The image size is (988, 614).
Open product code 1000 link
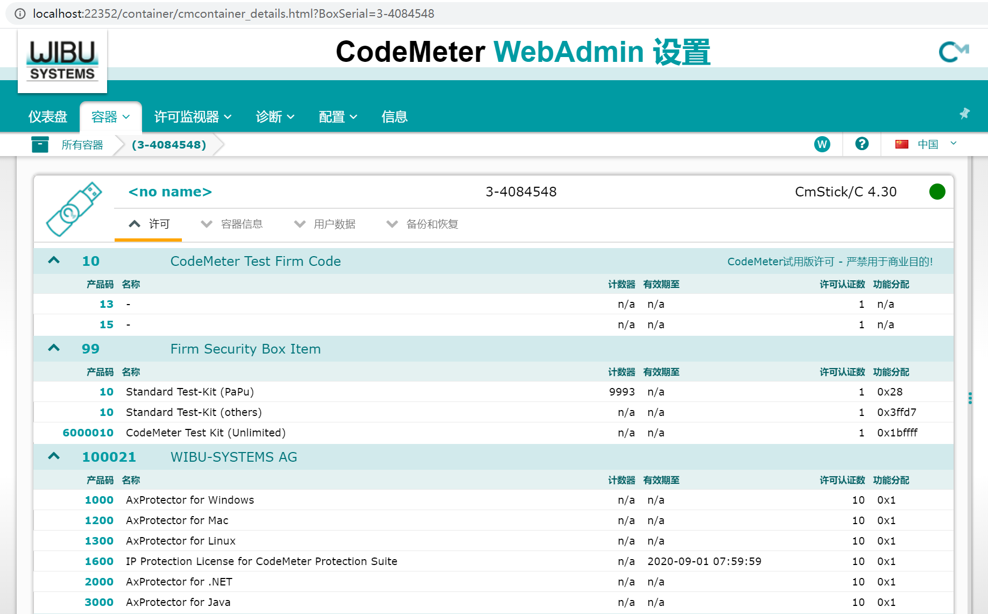(x=99, y=500)
